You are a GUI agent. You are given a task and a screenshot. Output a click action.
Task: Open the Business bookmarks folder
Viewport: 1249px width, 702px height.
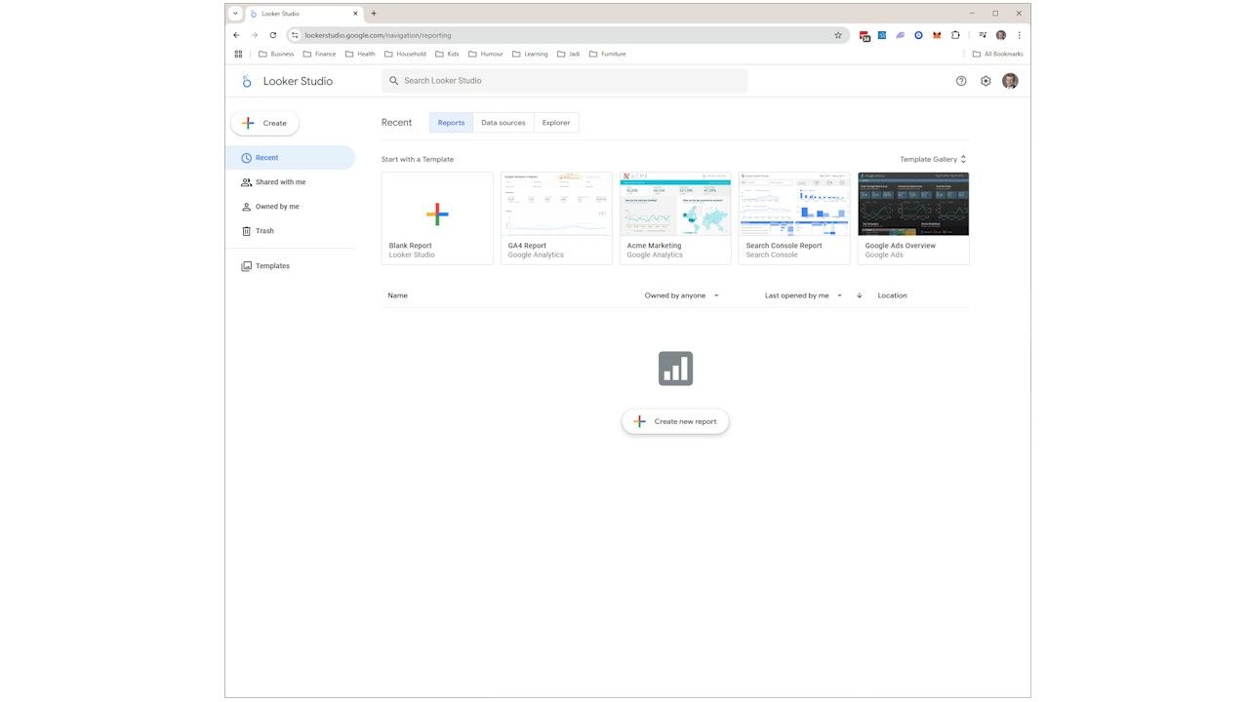276,54
